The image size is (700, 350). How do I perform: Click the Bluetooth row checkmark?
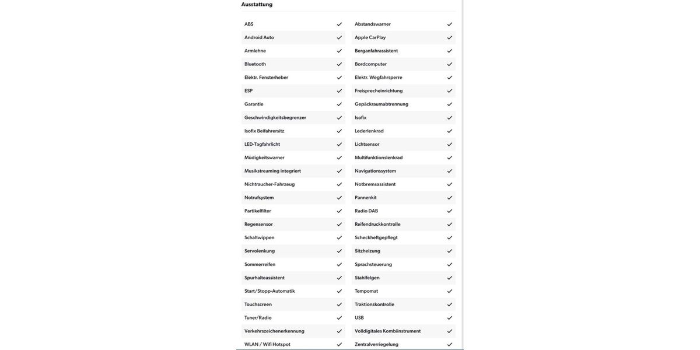point(339,64)
